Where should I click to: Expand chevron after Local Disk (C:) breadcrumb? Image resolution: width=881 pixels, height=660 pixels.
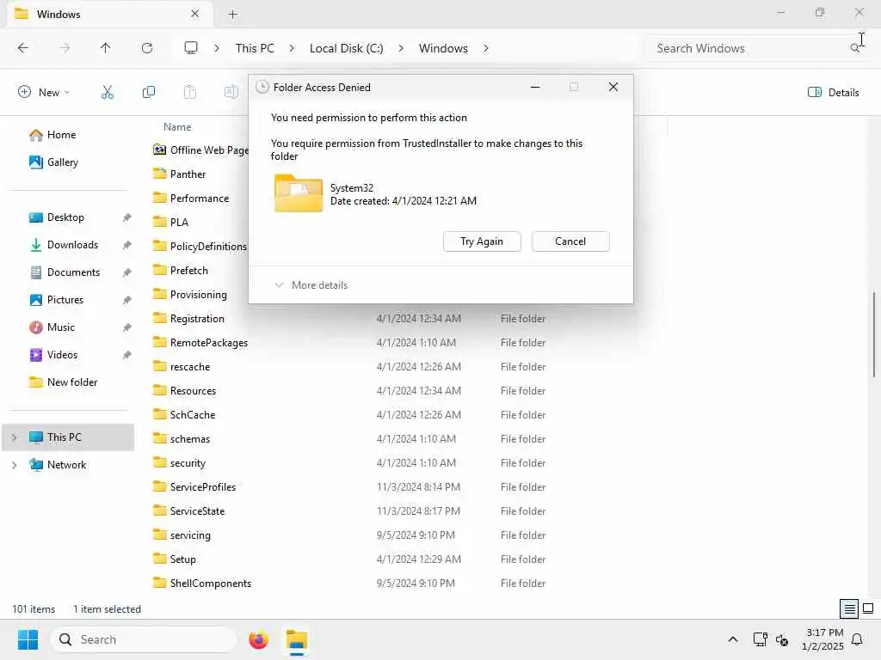(x=401, y=48)
